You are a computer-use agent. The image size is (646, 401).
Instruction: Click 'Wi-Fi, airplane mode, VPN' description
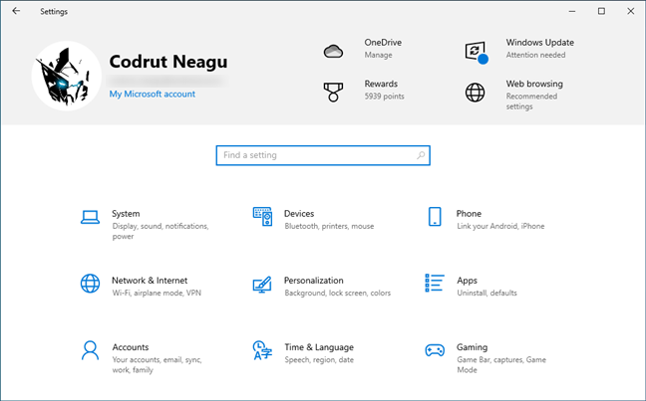157,293
